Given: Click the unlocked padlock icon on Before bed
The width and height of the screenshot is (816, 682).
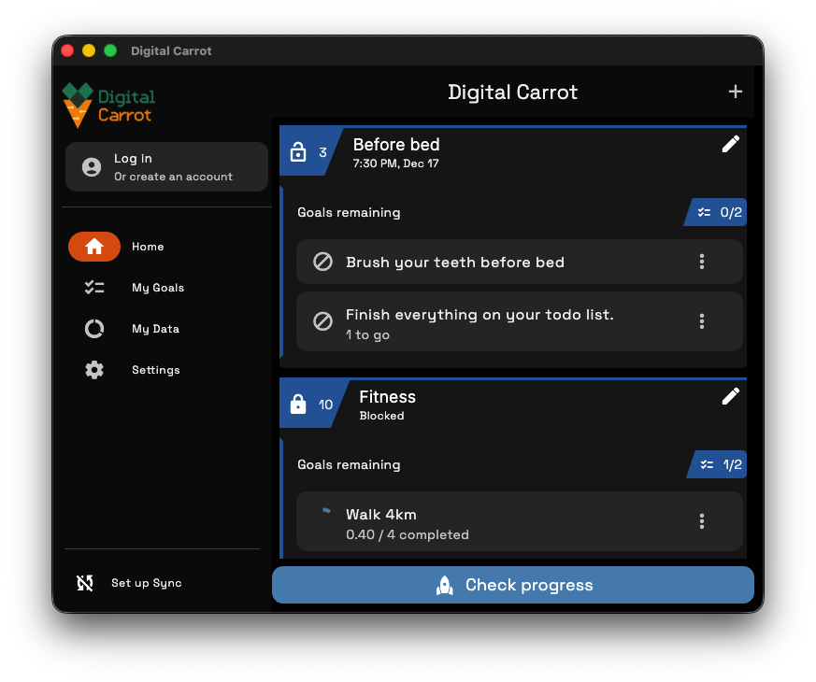Looking at the screenshot, I should [x=298, y=152].
